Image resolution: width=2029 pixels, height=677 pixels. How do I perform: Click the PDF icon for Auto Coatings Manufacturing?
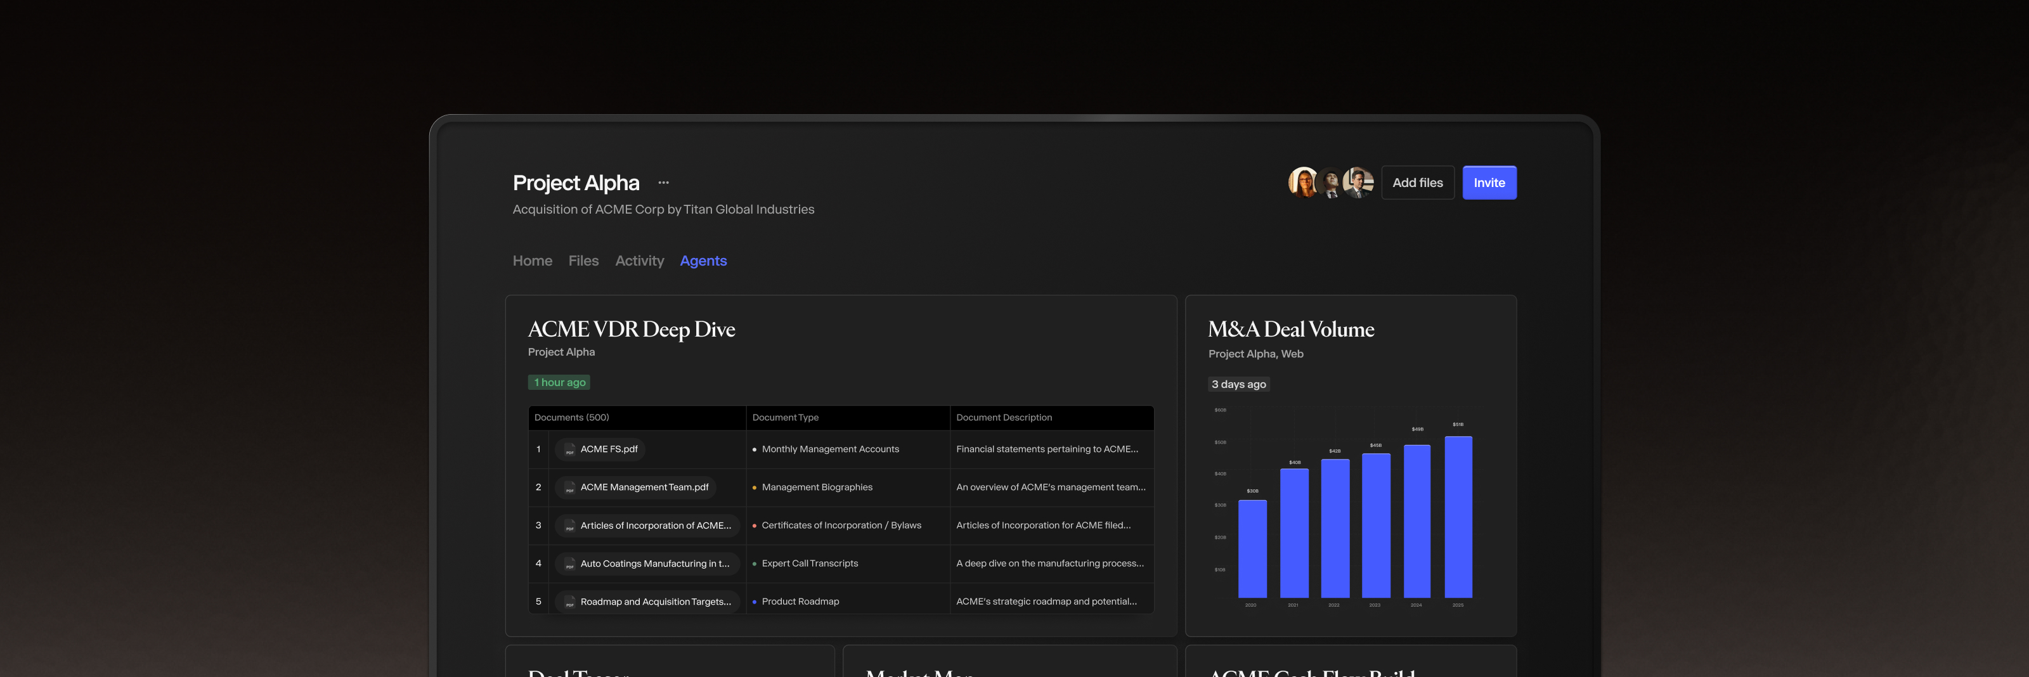point(569,564)
